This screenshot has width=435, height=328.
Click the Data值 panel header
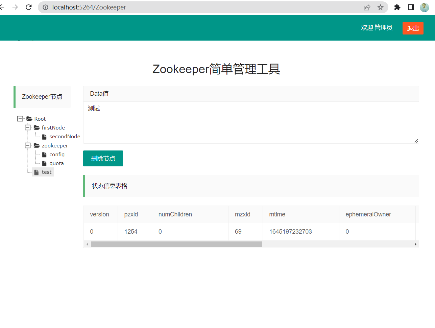251,94
